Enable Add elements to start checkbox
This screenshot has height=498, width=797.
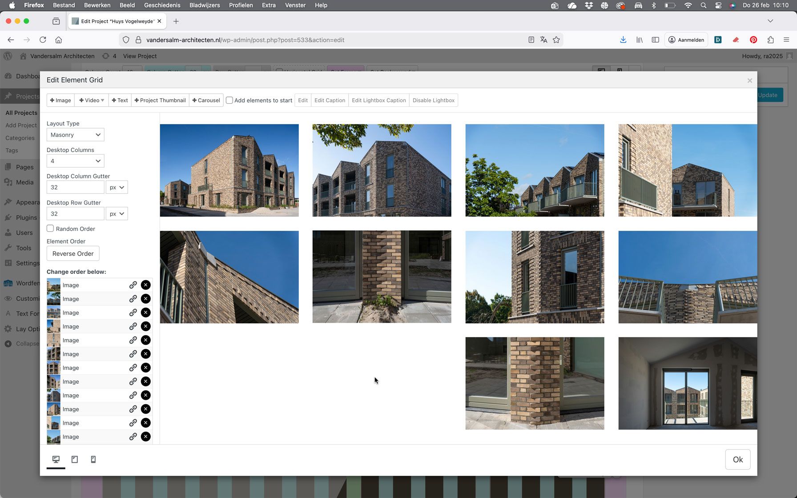point(229,100)
